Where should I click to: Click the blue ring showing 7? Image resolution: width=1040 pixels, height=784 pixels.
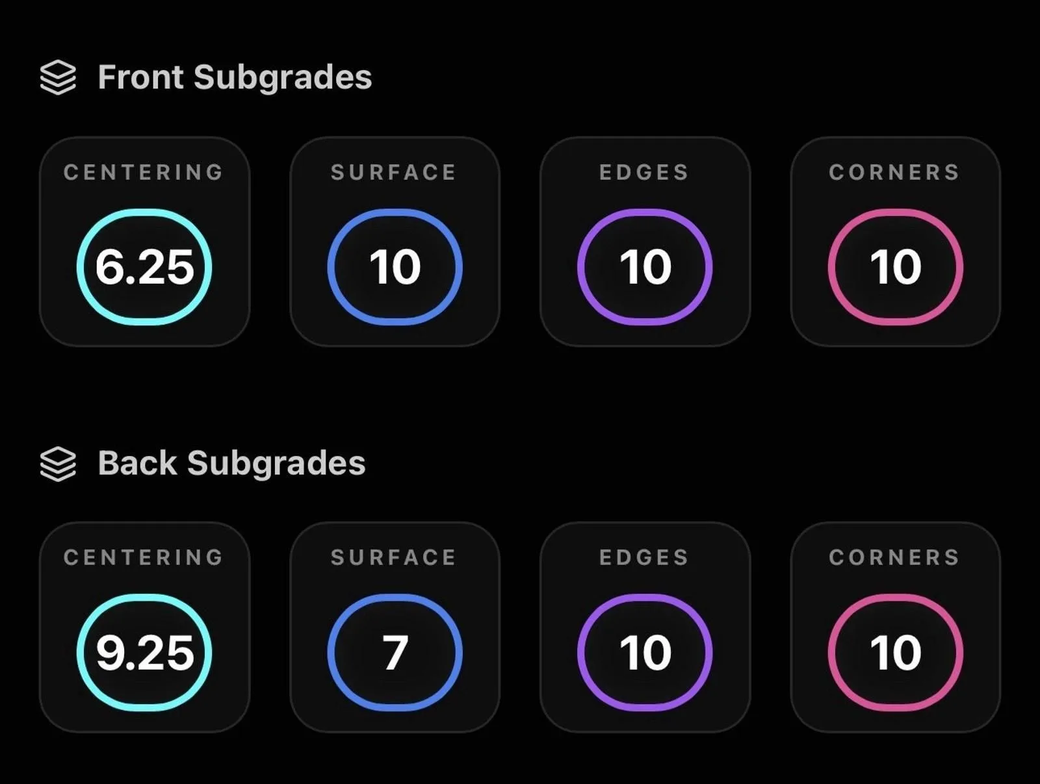point(395,653)
